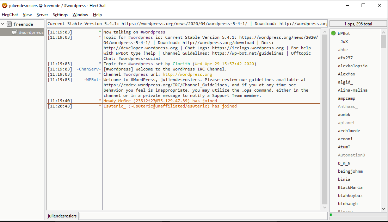This screenshot has width=388, height=222.
Task: Click the chat scrollbar up arrow
Action: [325, 32]
